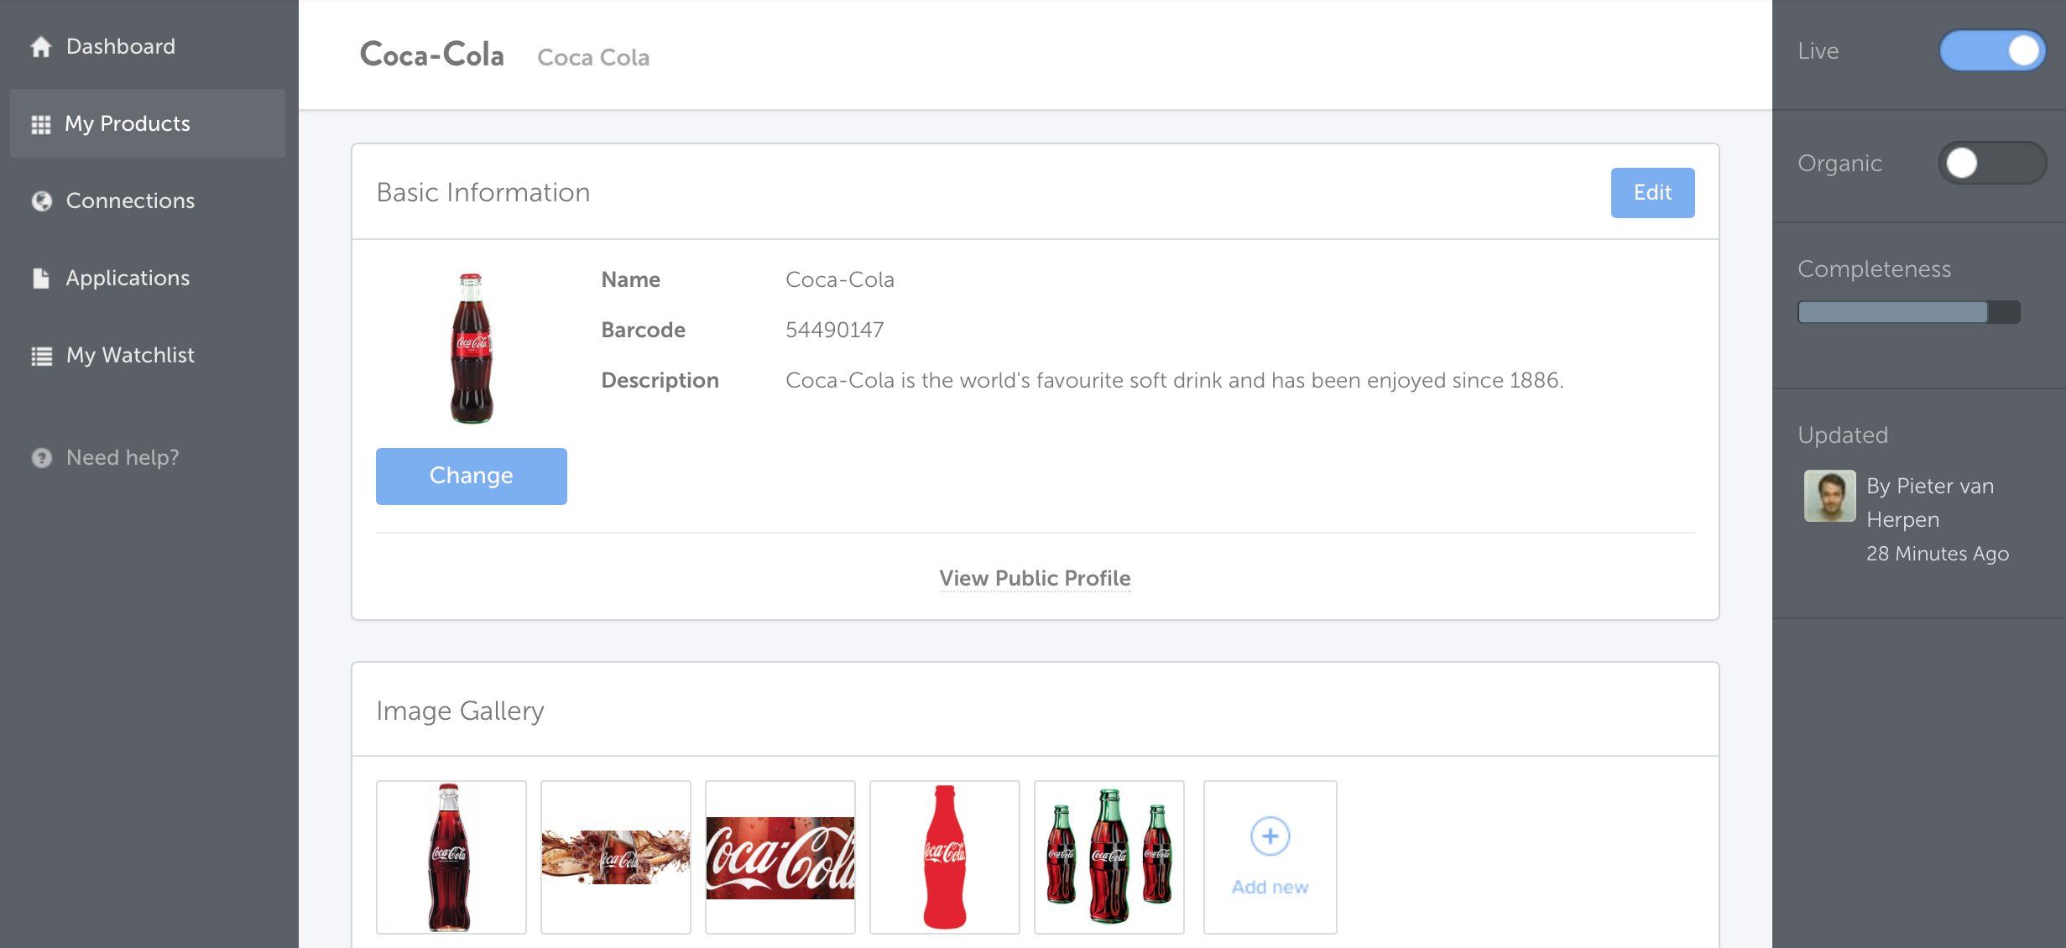This screenshot has width=2066, height=948.
Task: Open the red silhouette bottle thumbnail
Action: click(944, 857)
